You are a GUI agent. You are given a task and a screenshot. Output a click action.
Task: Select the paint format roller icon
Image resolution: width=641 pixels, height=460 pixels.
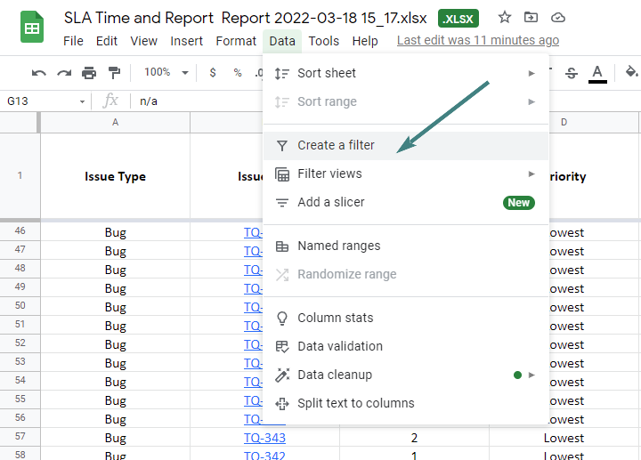[x=114, y=73]
